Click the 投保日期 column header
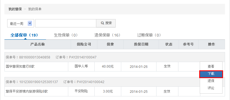 (x=141, y=44)
